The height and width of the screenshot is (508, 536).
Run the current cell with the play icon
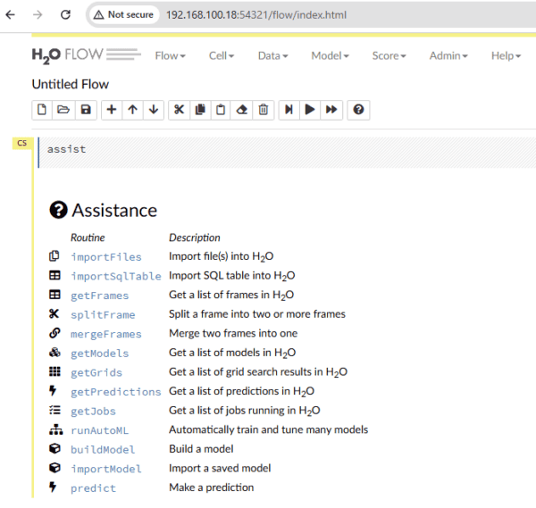pyautogui.click(x=310, y=110)
